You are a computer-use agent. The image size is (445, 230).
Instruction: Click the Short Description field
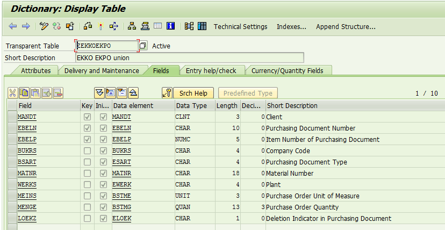pos(190,57)
